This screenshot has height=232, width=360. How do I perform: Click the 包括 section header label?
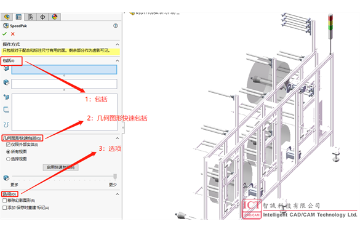click(9, 61)
